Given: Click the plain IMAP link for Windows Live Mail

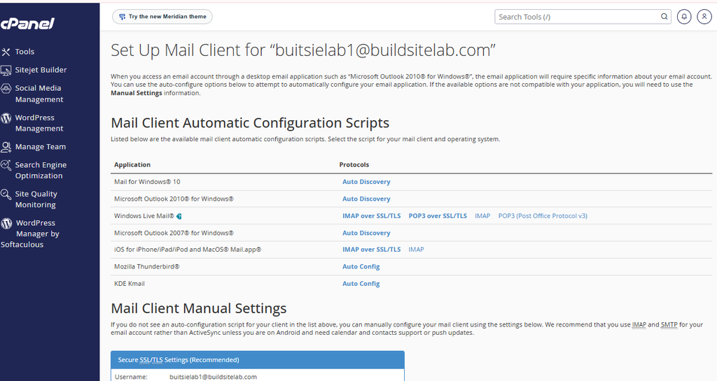Looking at the screenshot, I should 482,216.
